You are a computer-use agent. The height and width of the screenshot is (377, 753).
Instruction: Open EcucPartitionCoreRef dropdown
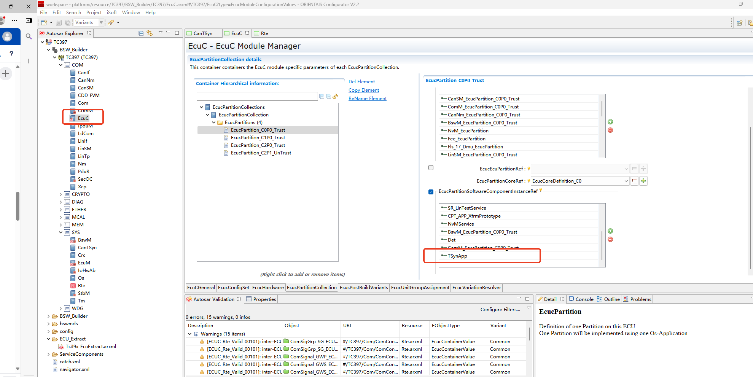pyautogui.click(x=626, y=181)
